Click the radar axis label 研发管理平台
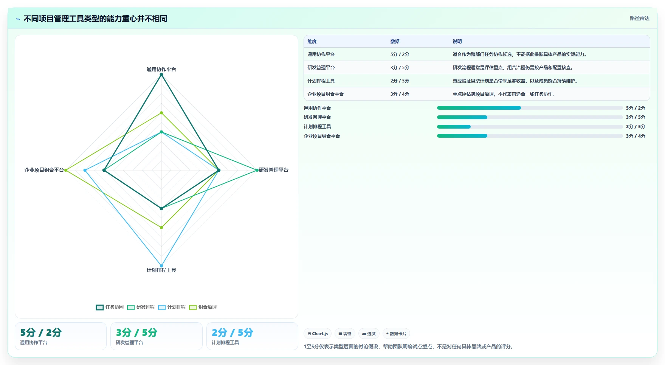 pos(274,170)
